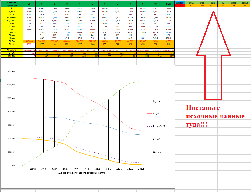Click the "Твход" input header cell
The image size is (251, 192).
pos(201,3)
